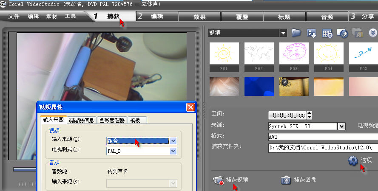
Task: Select the P03 pink face thumbnail
Action: [294, 53]
